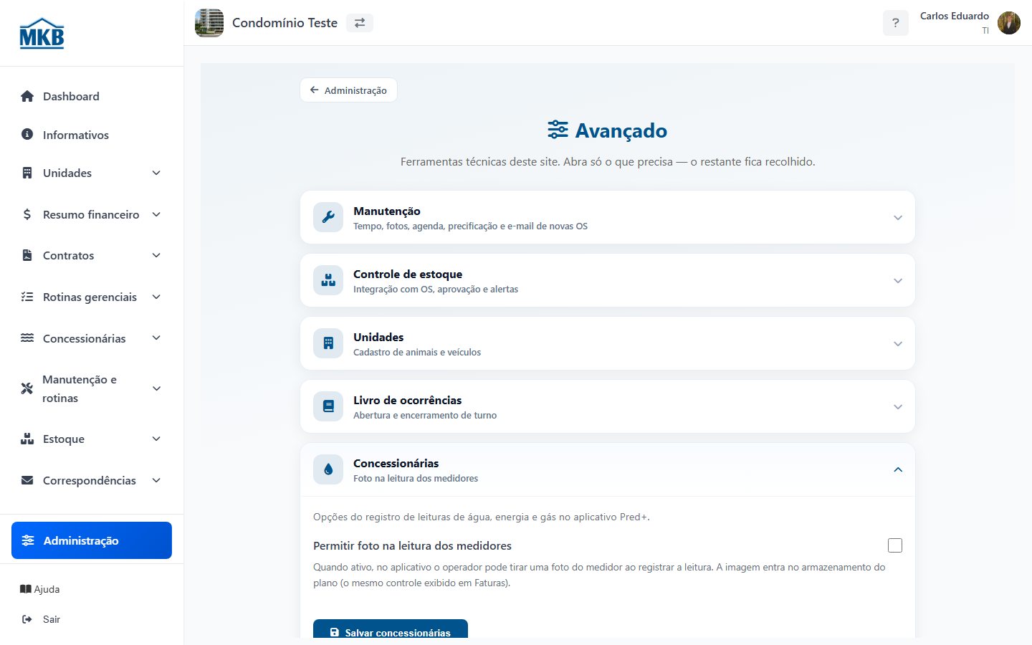
Task: Open the question mark help button
Action: point(896,23)
